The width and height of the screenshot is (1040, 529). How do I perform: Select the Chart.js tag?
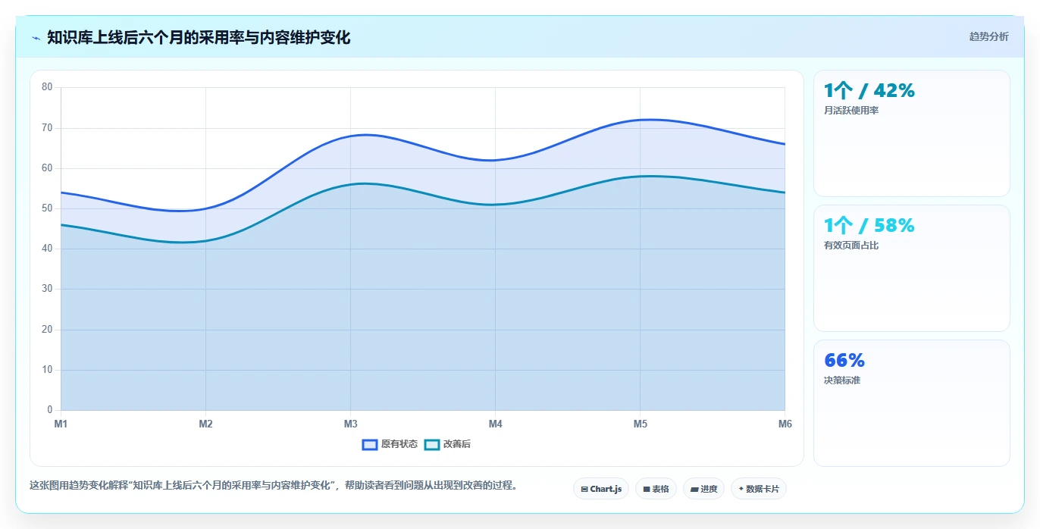click(601, 489)
